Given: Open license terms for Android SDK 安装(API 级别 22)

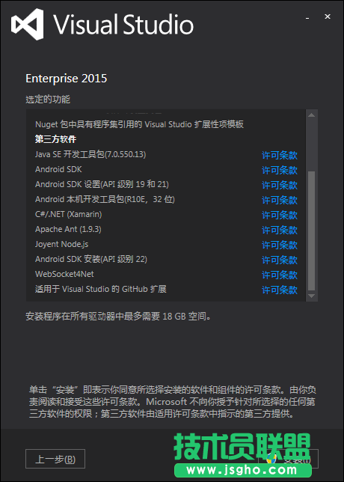Looking at the screenshot, I should [280, 260].
